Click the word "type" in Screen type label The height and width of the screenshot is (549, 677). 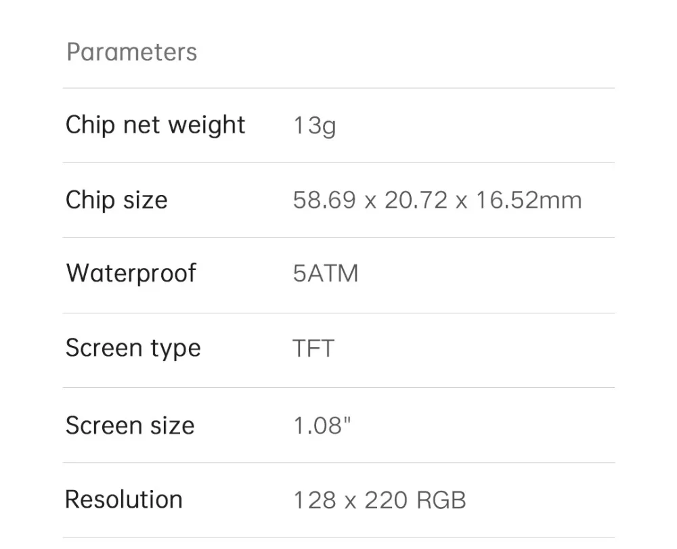tap(174, 349)
